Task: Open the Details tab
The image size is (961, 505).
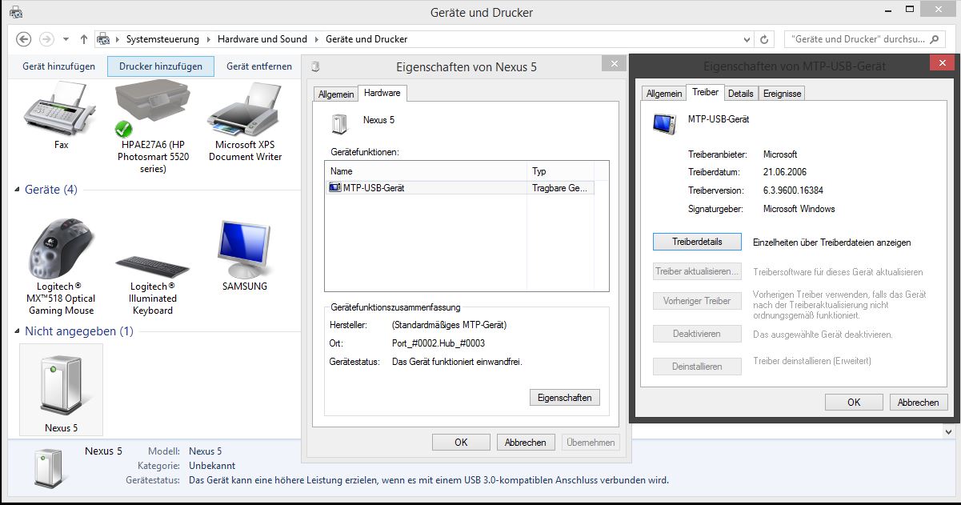Action: pos(741,94)
